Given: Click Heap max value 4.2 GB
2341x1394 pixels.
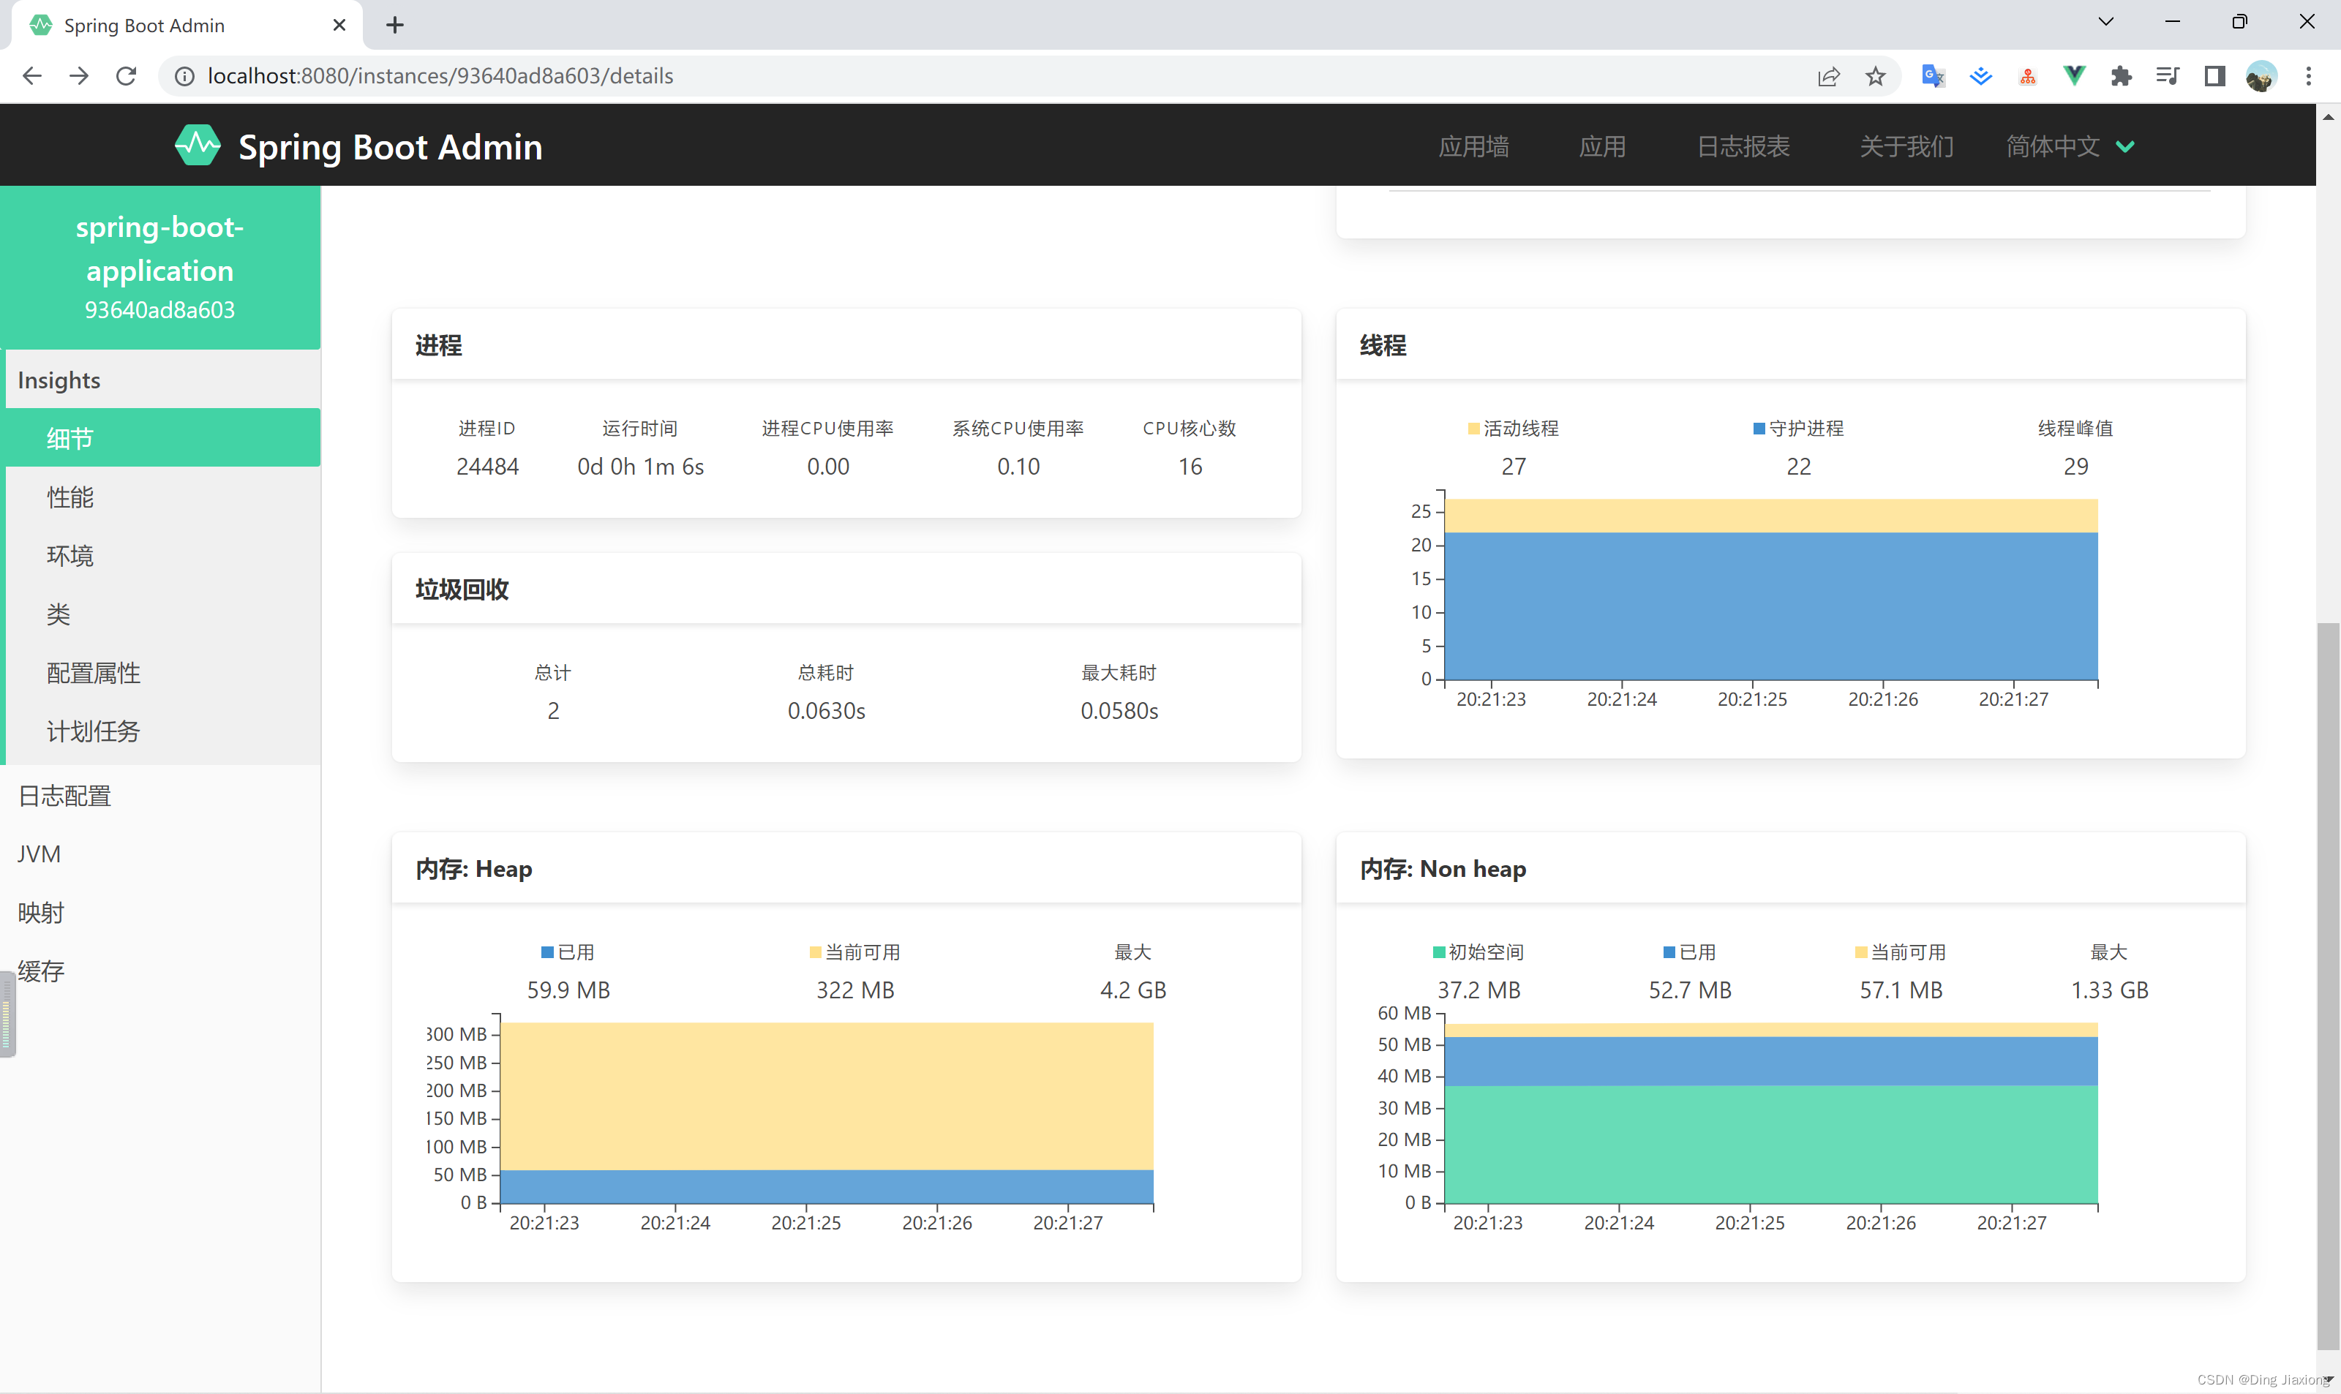Looking at the screenshot, I should pyautogui.click(x=1133, y=990).
